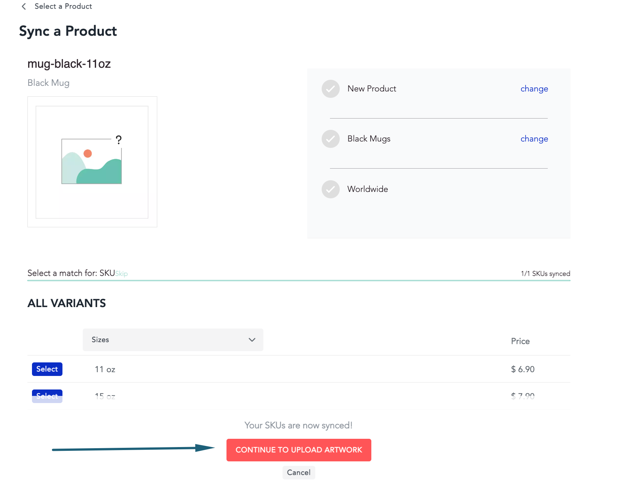Click the New Product checkmark circle
The image size is (617, 499).
(x=331, y=89)
